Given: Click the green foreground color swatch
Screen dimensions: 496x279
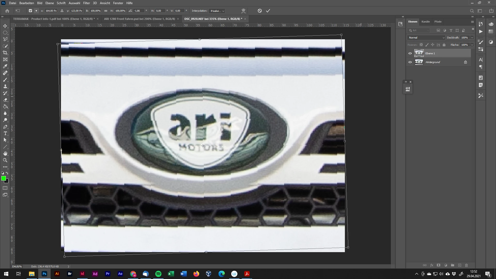Looking at the screenshot, I should click(x=4, y=178).
